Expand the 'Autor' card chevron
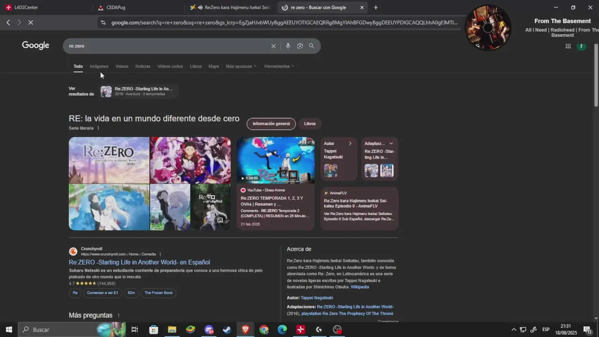This screenshot has width=599, height=337. (350, 143)
